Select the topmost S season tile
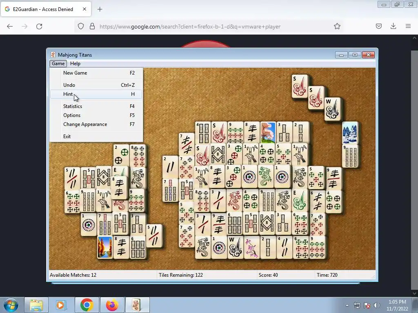 300,86
